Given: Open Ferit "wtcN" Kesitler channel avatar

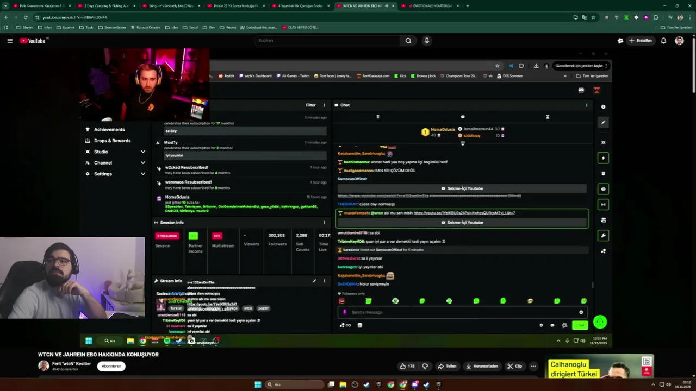Looking at the screenshot, I should (43, 366).
